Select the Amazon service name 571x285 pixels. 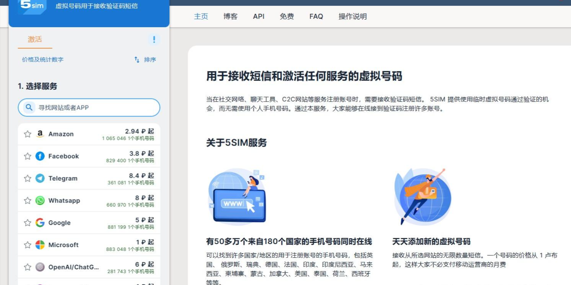tap(61, 134)
